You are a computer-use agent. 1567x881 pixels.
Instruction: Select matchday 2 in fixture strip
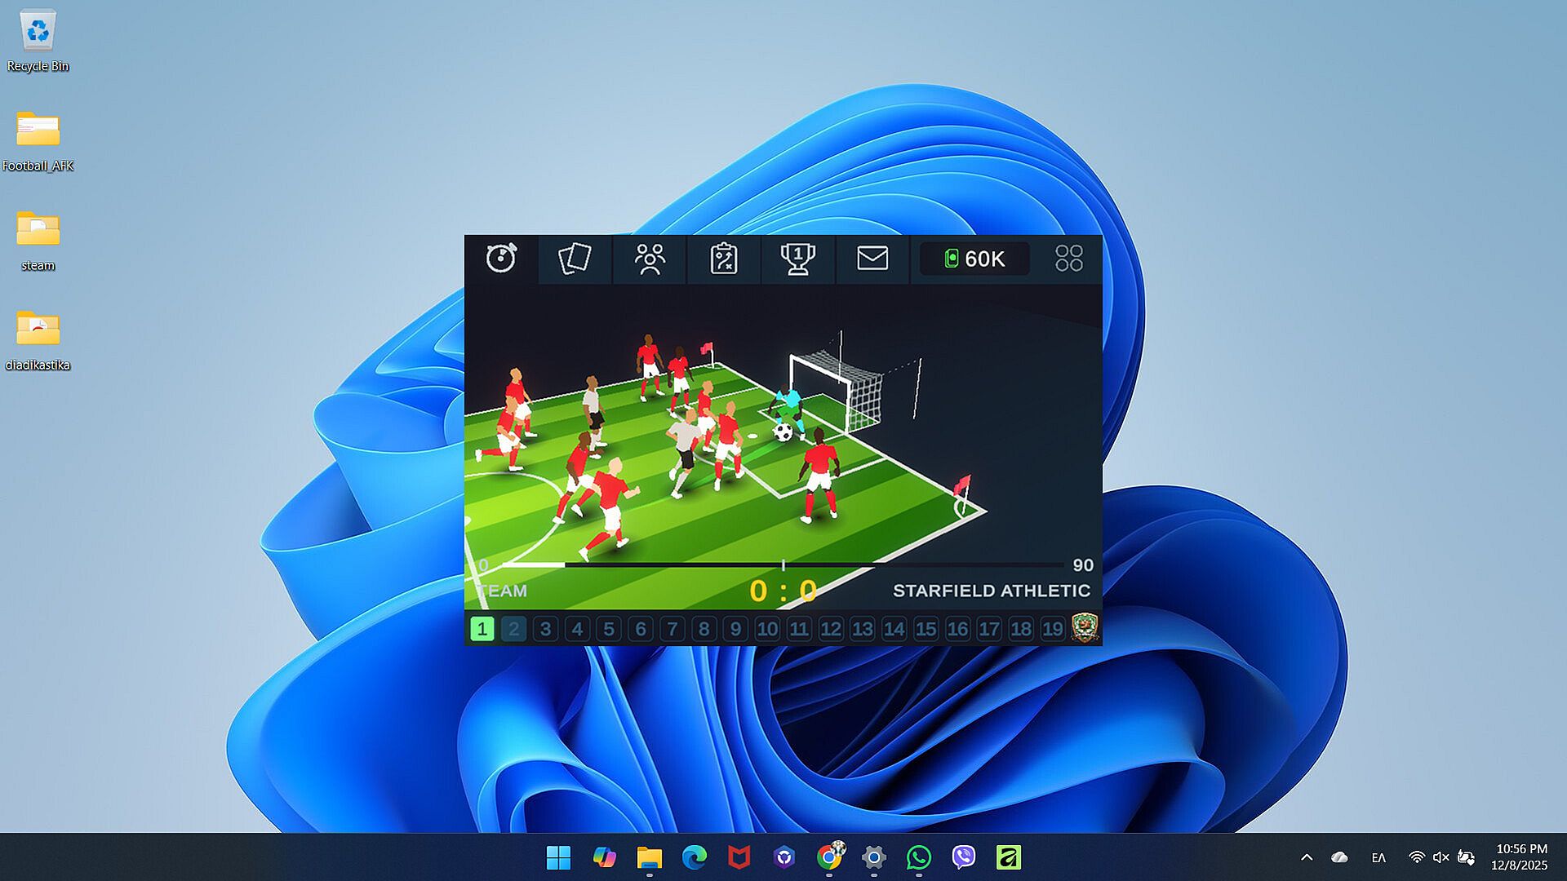click(514, 629)
